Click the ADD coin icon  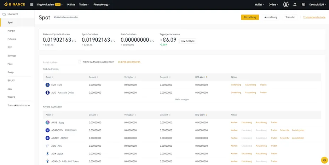click(47, 146)
